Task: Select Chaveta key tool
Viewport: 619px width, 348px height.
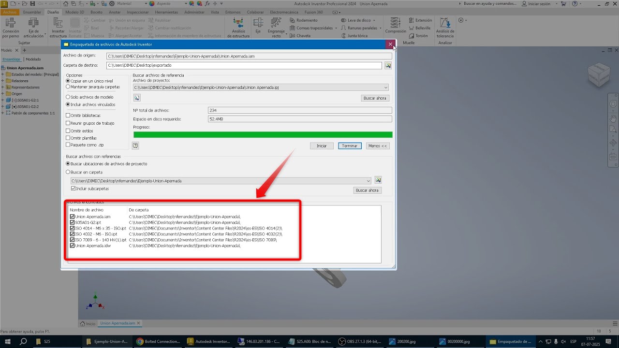Action: click(300, 36)
